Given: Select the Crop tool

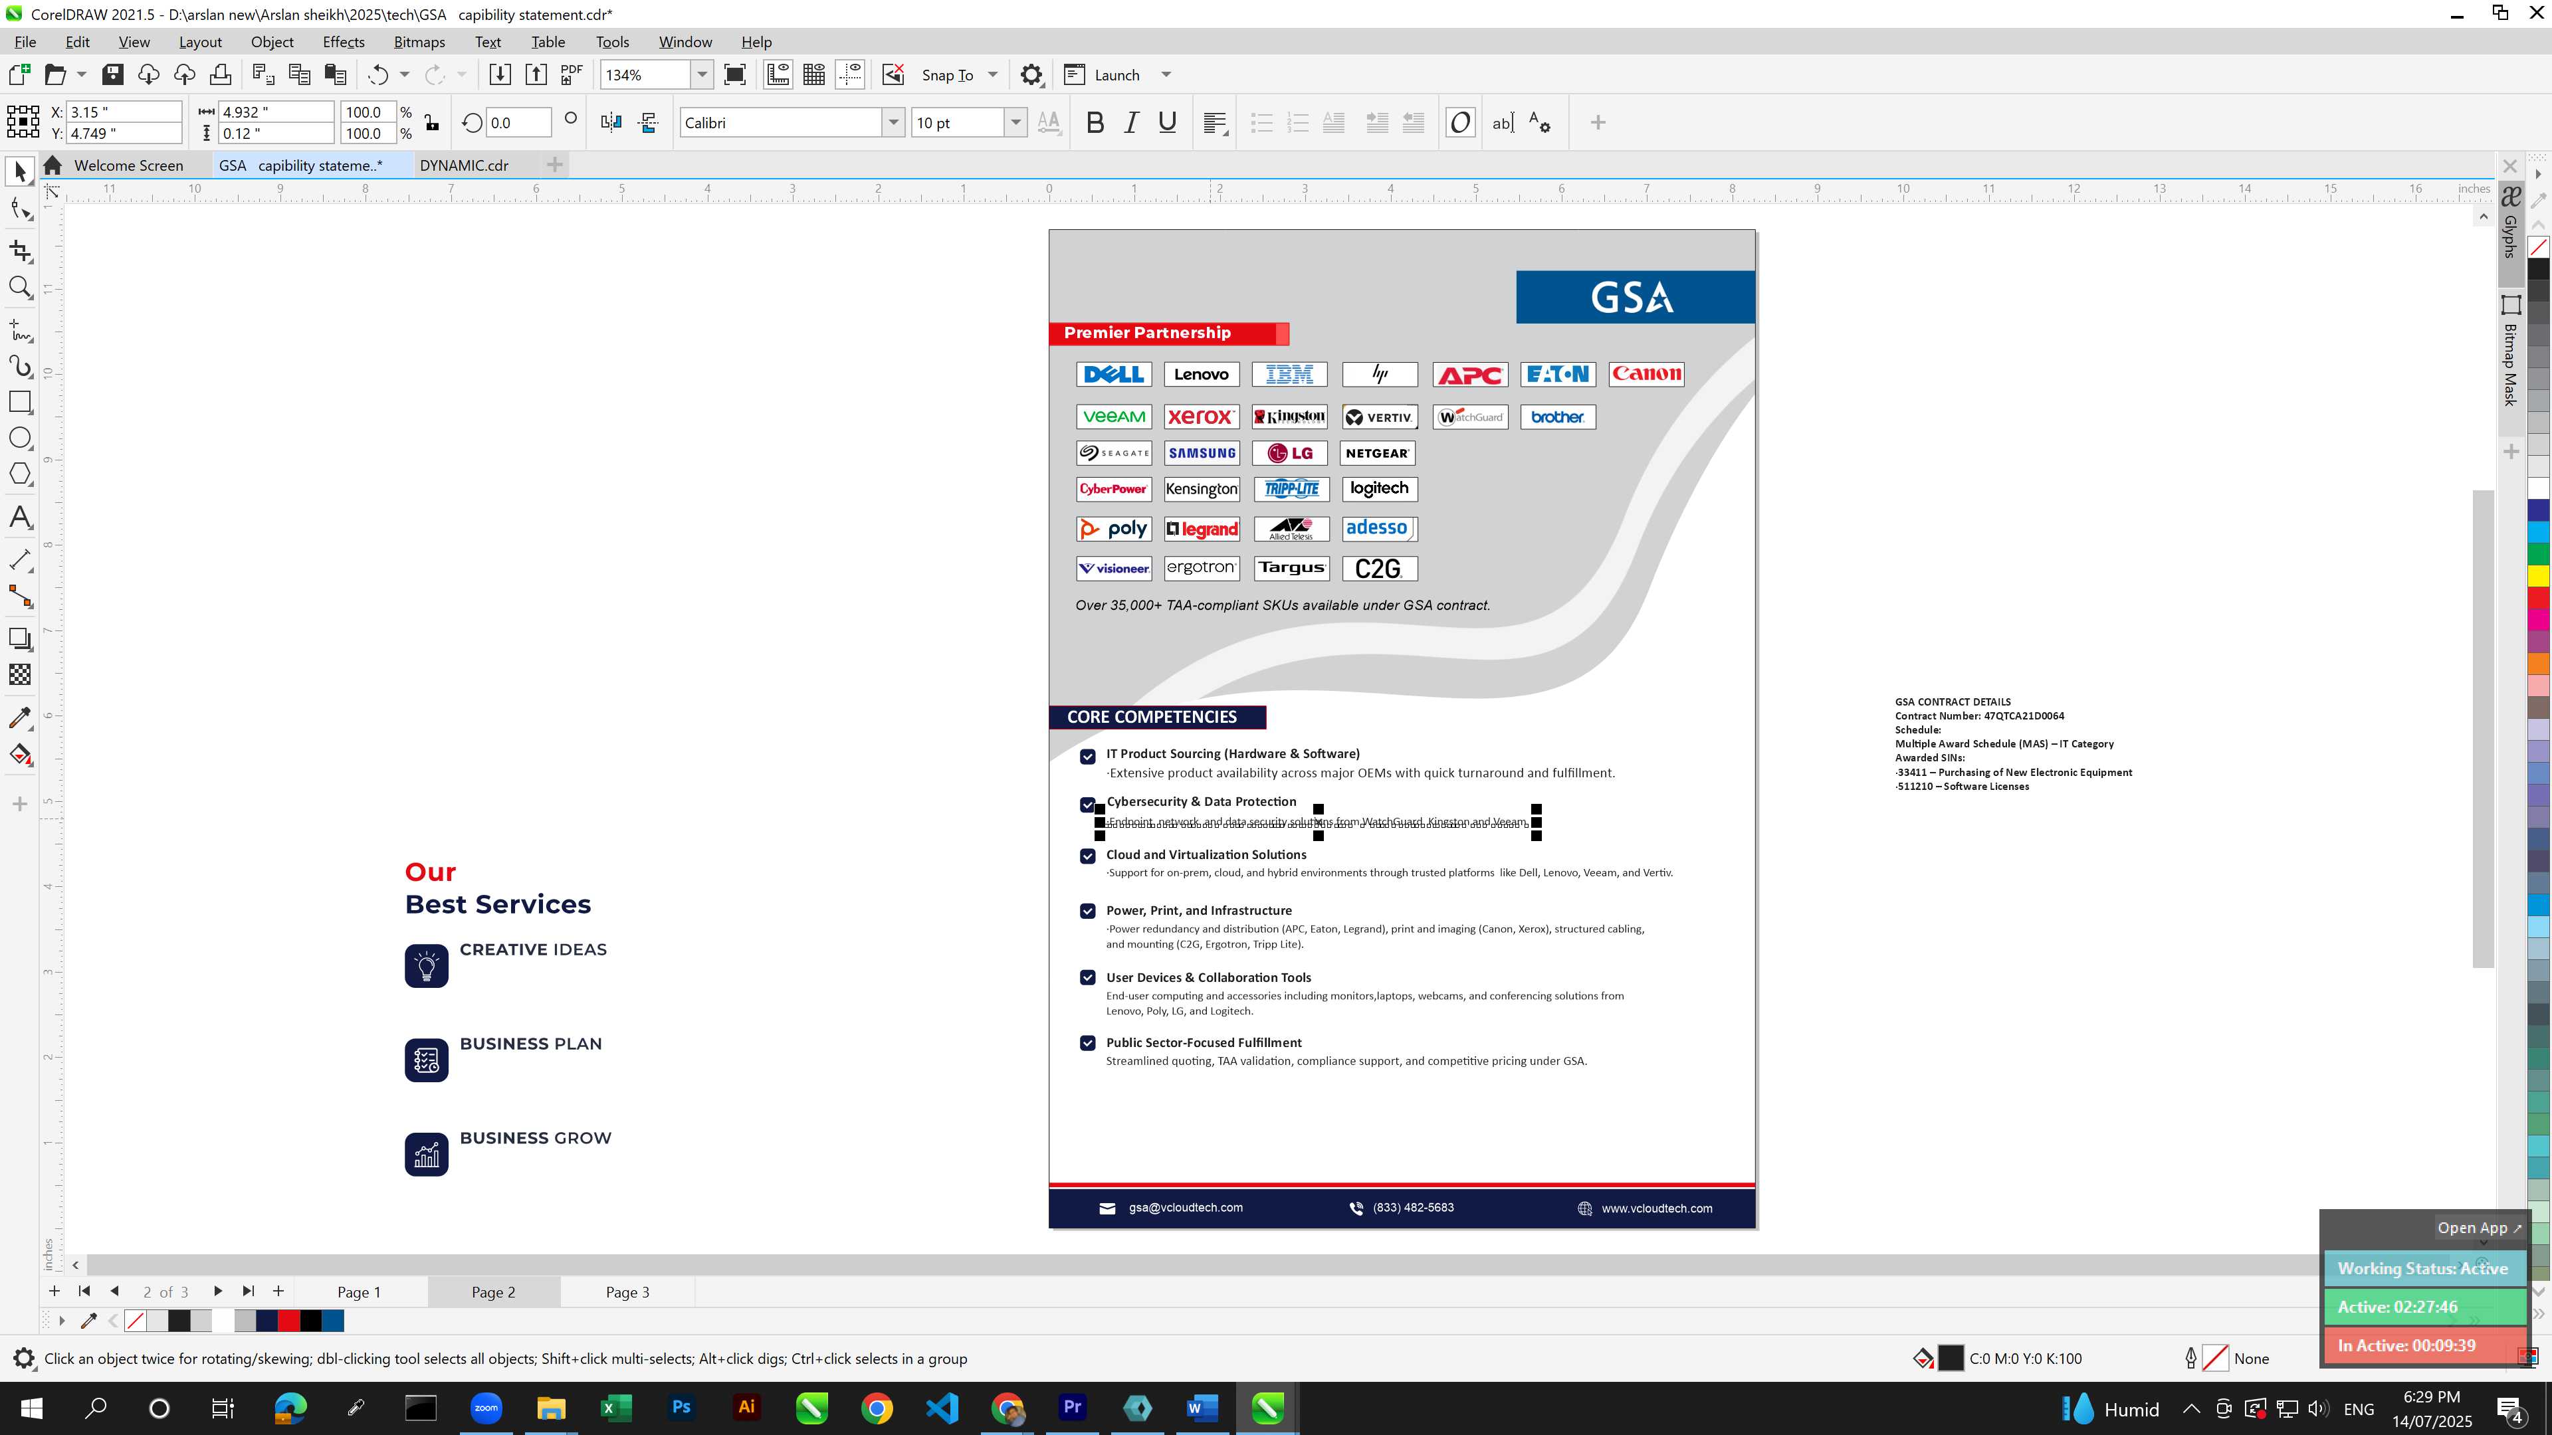Looking at the screenshot, I should click(x=20, y=250).
